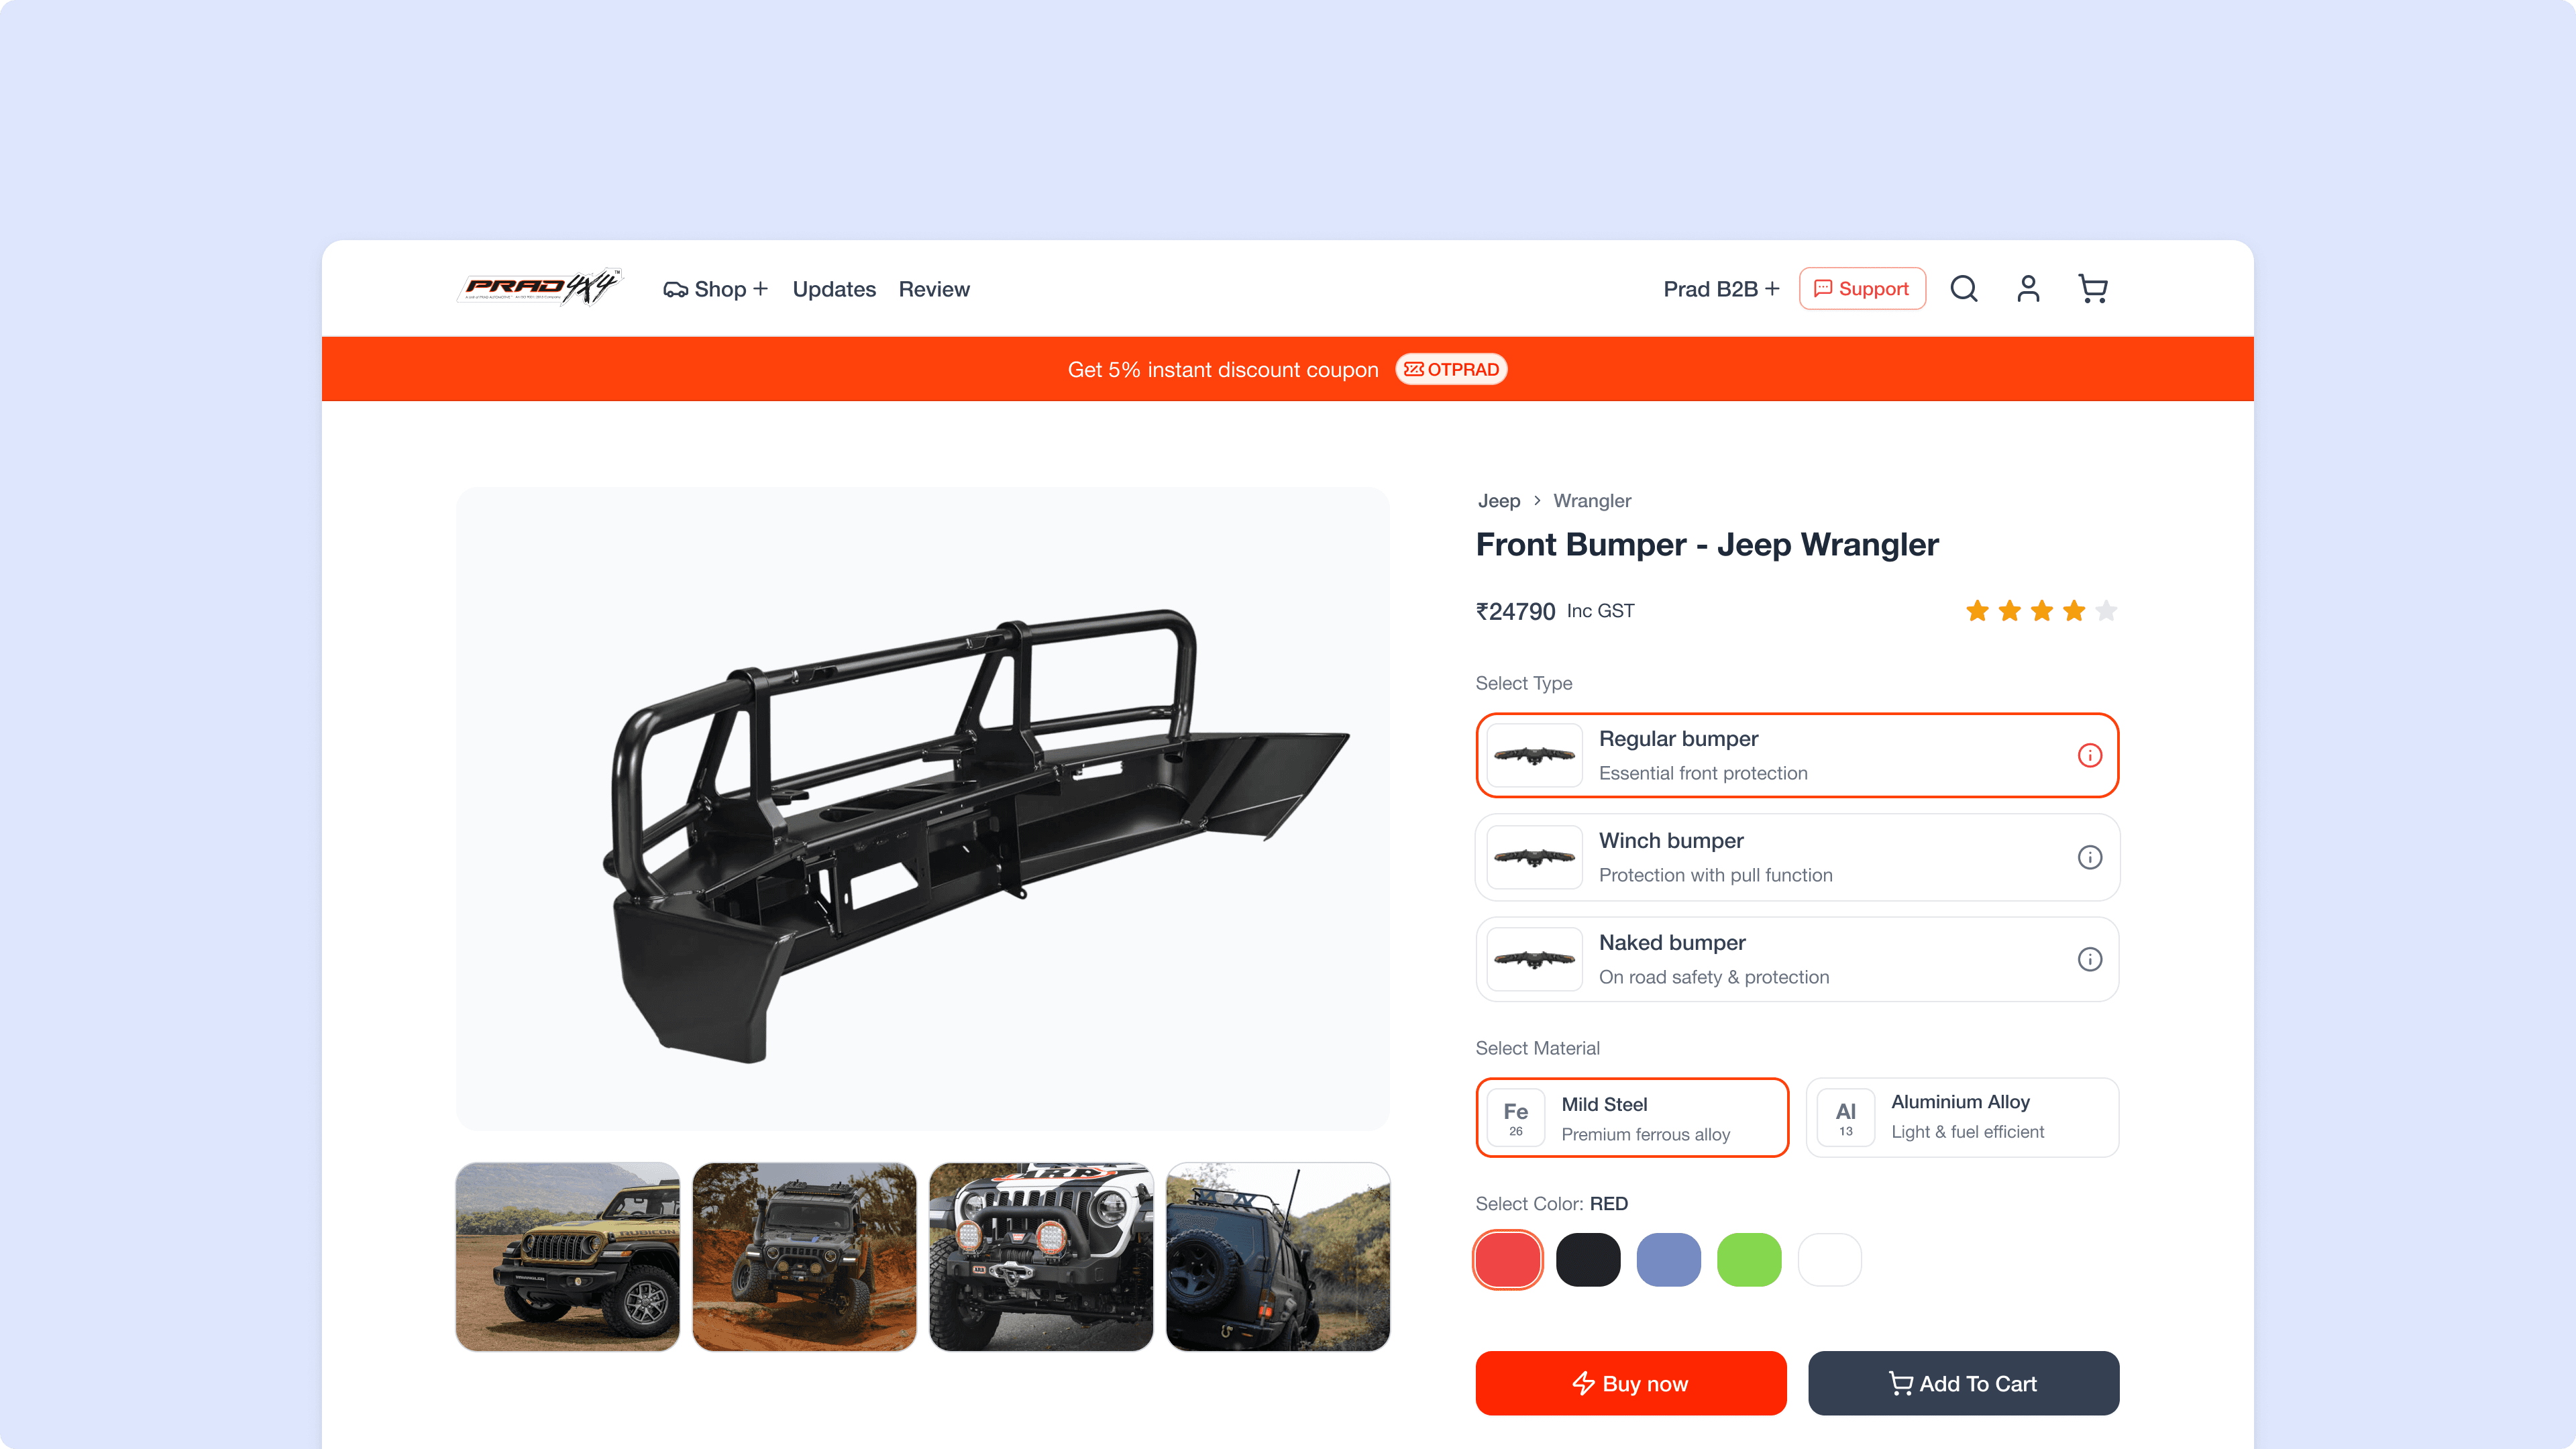Click the Buy now button

pyautogui.click(x=1631, y=1383)
